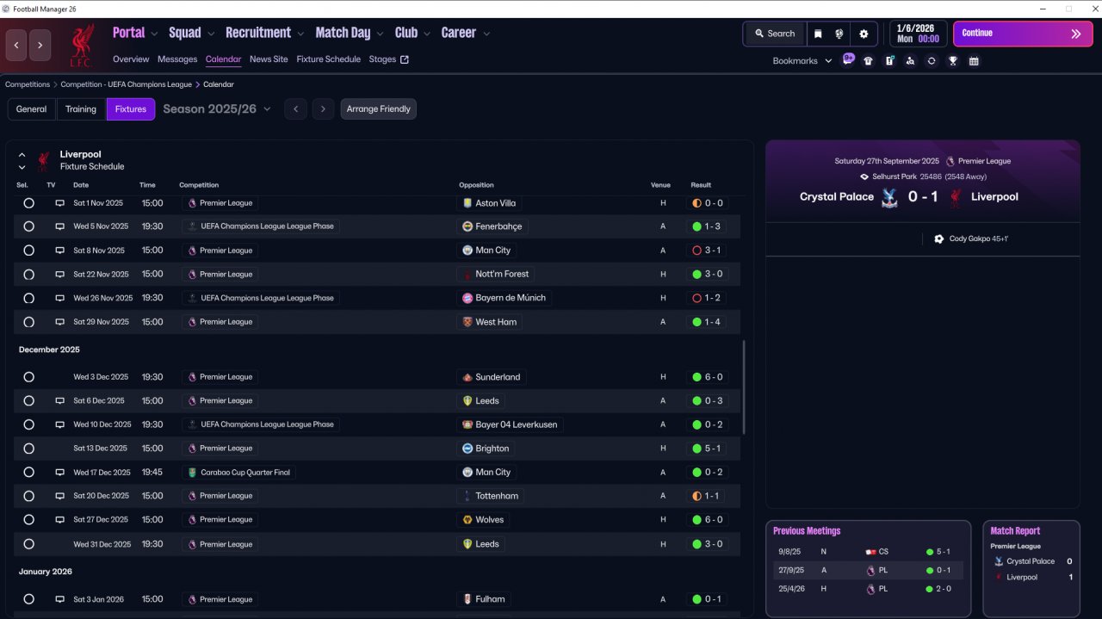Click the TV icon on the Fulham row

60,599
